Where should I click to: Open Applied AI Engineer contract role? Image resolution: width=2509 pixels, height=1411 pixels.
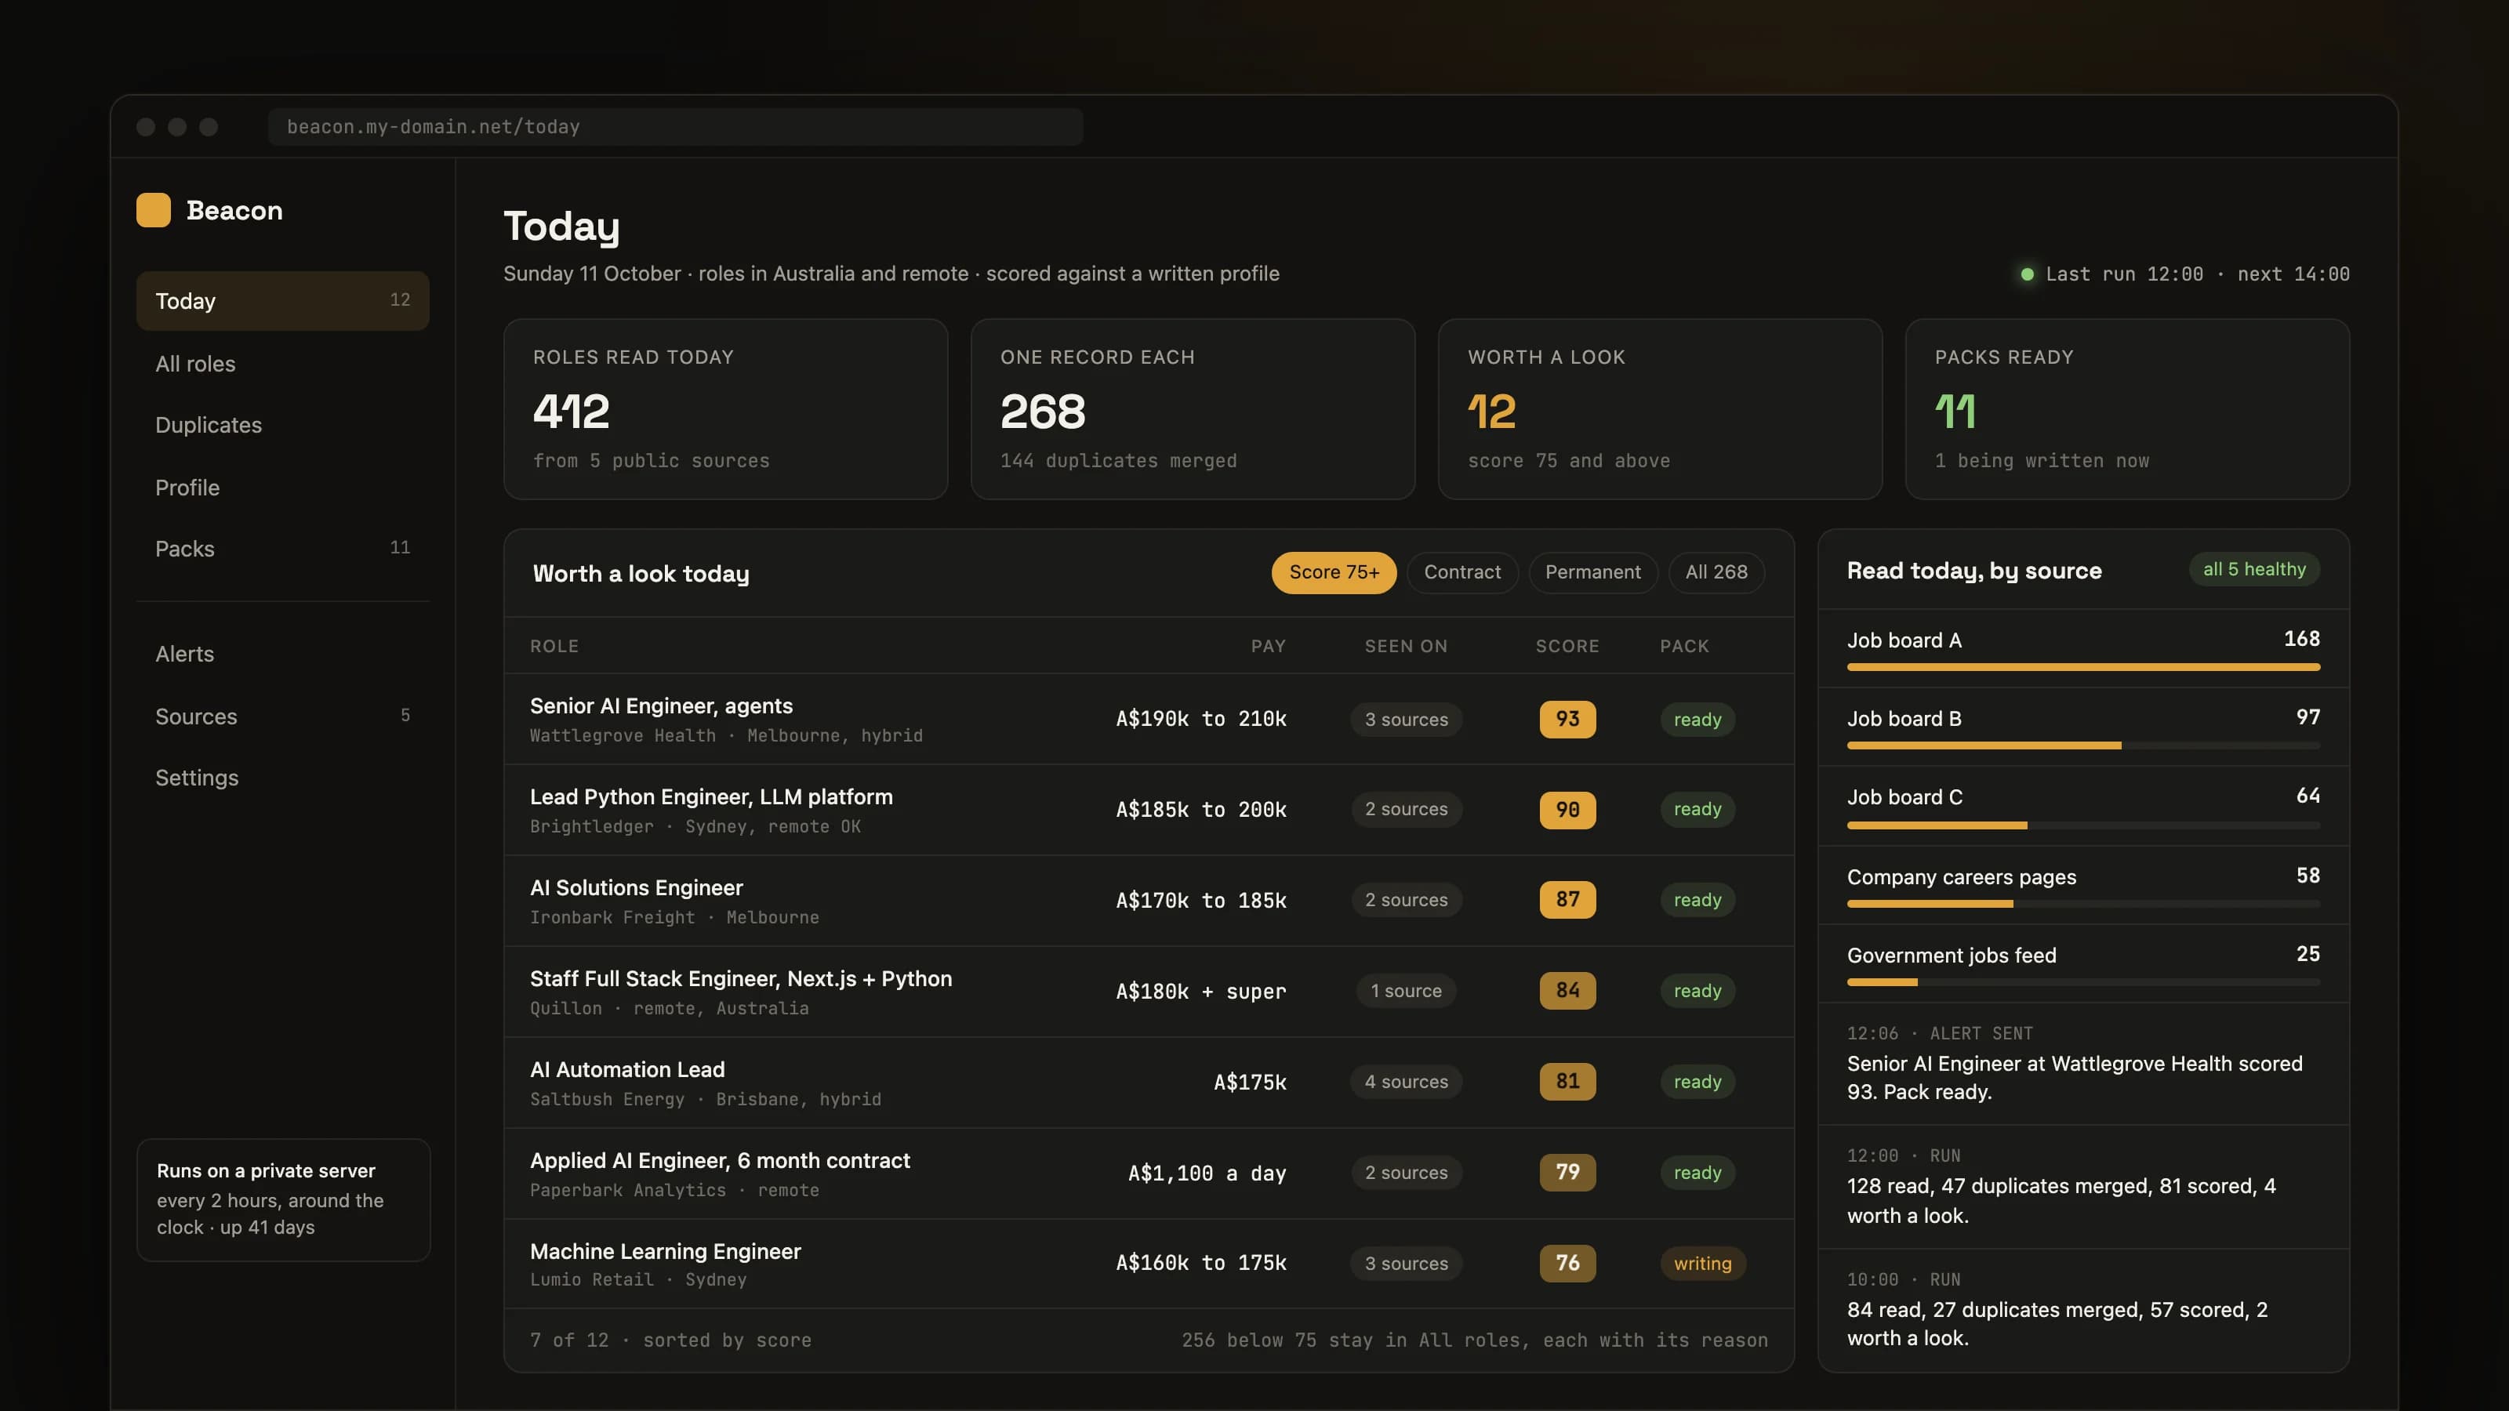click(x=1149, y=1173)
